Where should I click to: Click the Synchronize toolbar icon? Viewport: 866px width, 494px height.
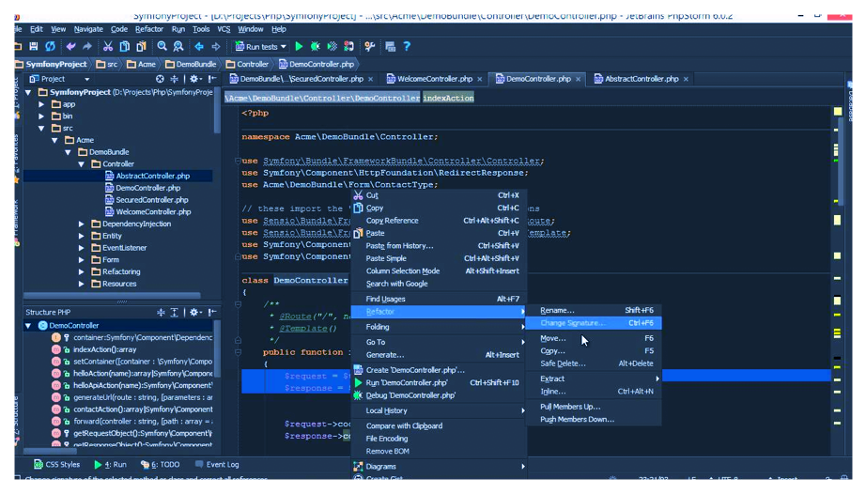point(51,46)
